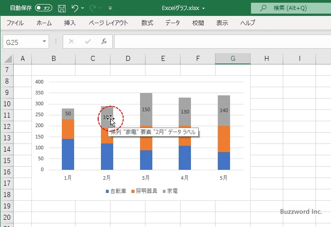Open the ページ レイアウト tab
Image resolution: width=331 pixels, height=227 pixels.
click(x=108, y=23)
